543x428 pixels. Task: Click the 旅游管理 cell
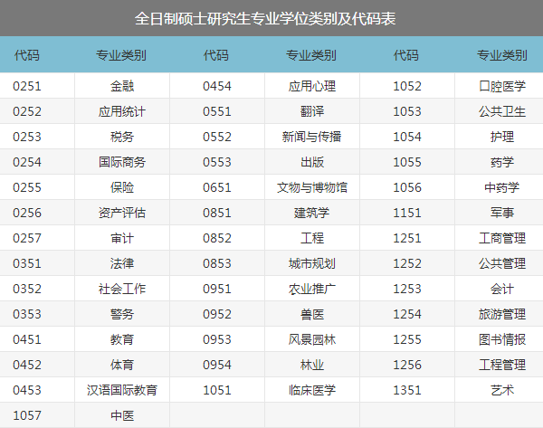coord(501,315)
